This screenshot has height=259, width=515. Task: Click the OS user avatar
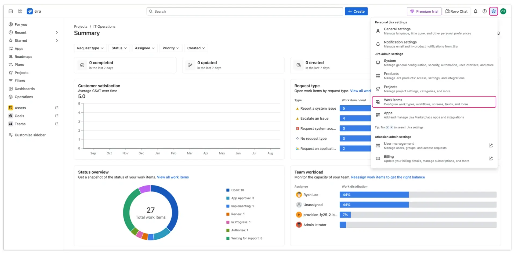503,11
